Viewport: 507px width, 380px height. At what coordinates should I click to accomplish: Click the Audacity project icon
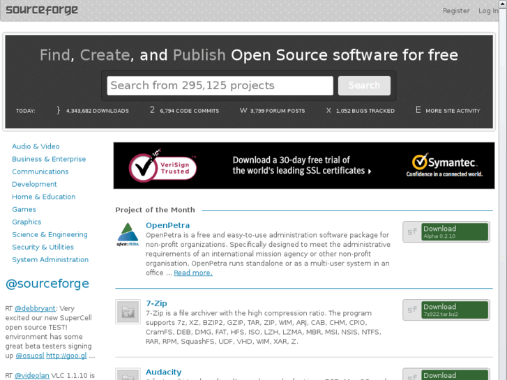click(128, 374)
